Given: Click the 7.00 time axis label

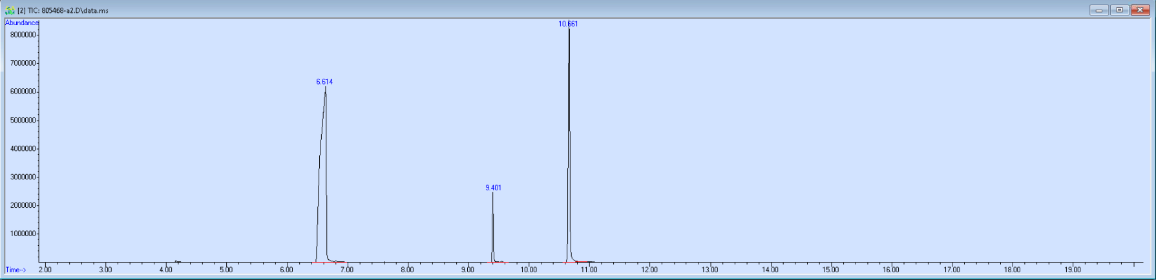Looking at the screenshot, I should tap(347, 270).
